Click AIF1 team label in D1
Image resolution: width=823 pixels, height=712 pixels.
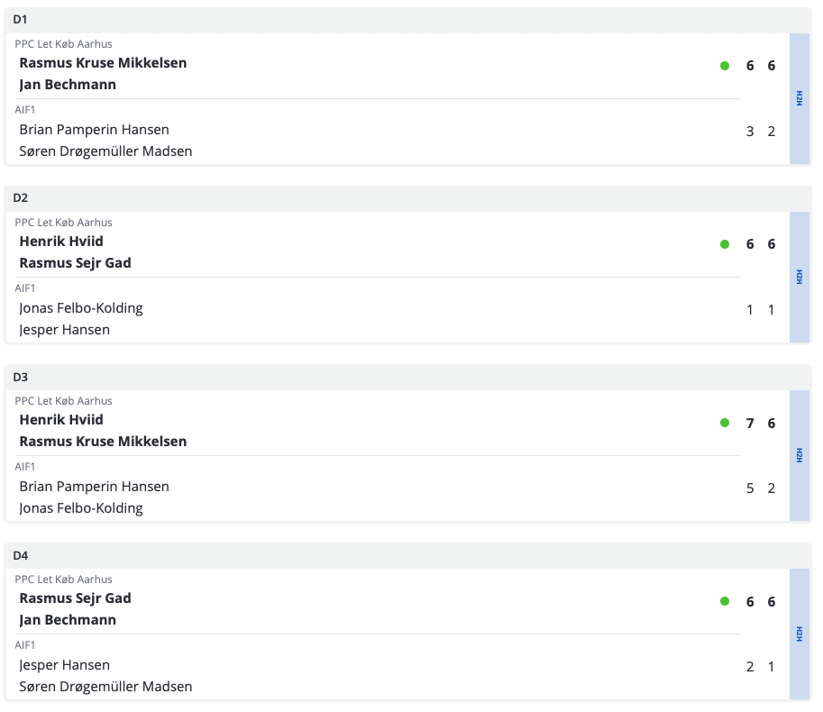[x=25, y=110]
